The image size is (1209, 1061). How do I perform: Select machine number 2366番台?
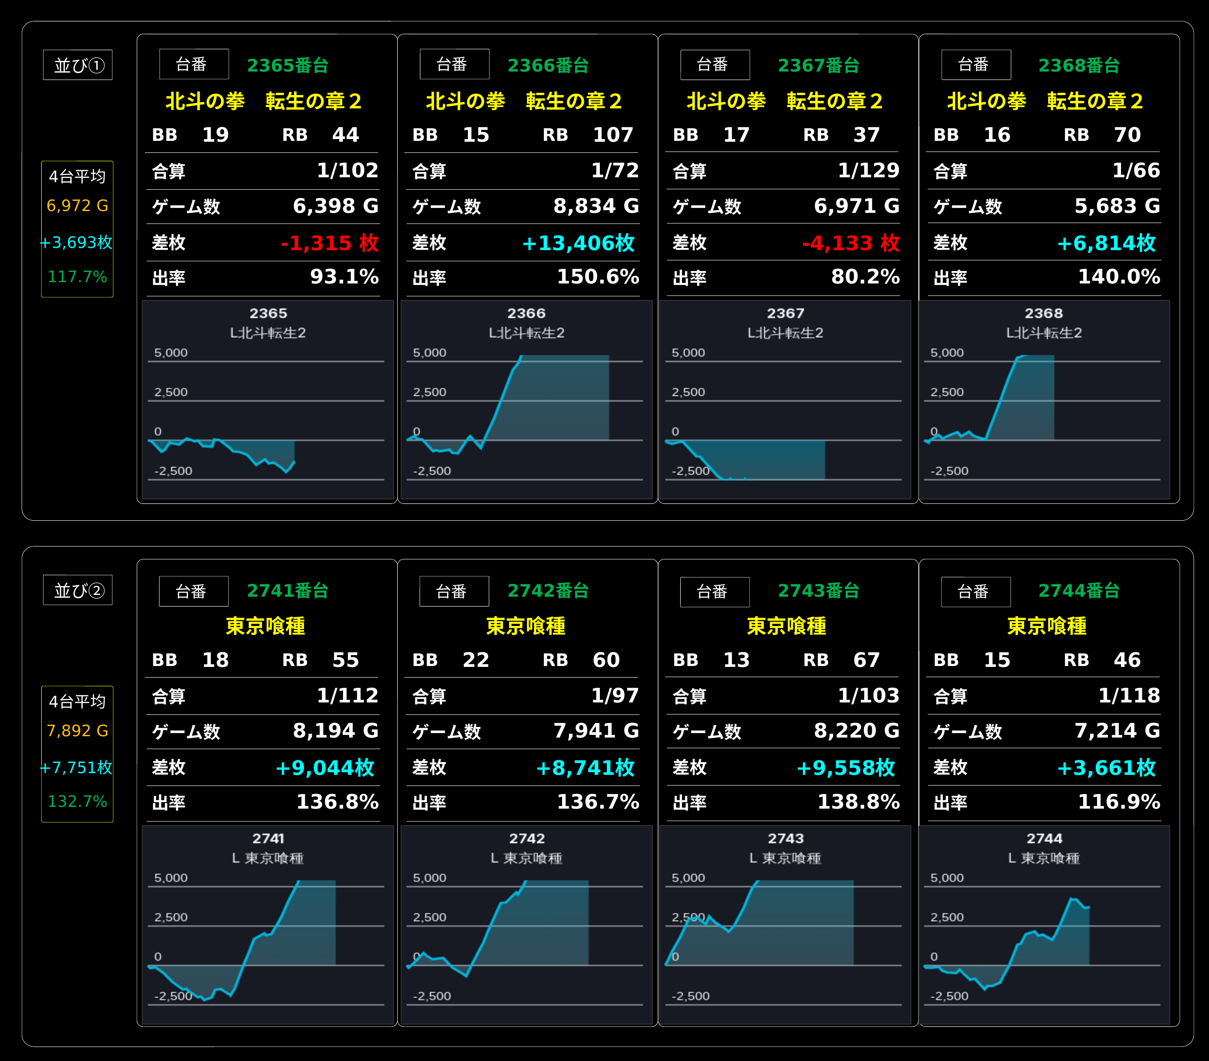[548, 65]
